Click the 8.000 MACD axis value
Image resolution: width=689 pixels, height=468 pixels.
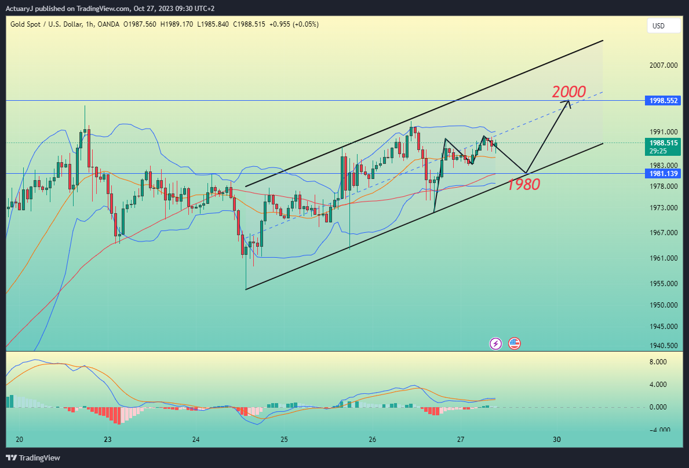(x=658, y=362)
